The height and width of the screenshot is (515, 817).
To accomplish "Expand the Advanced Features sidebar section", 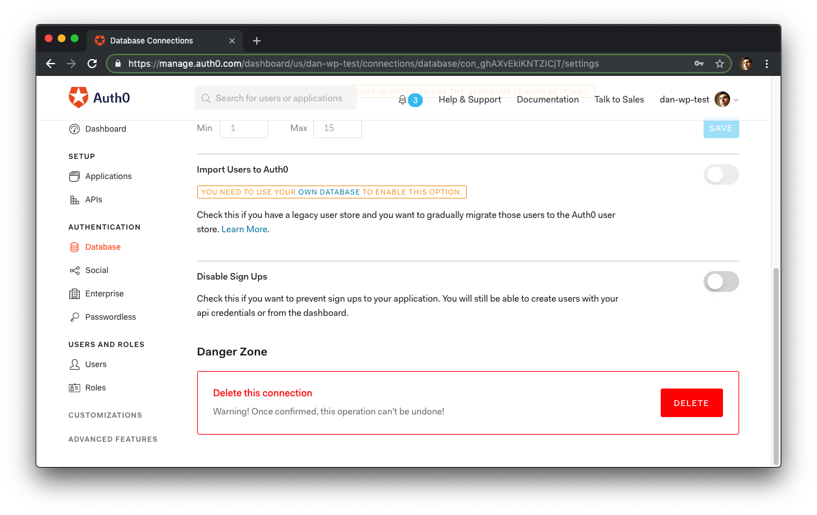I will (x=113, y=439).
